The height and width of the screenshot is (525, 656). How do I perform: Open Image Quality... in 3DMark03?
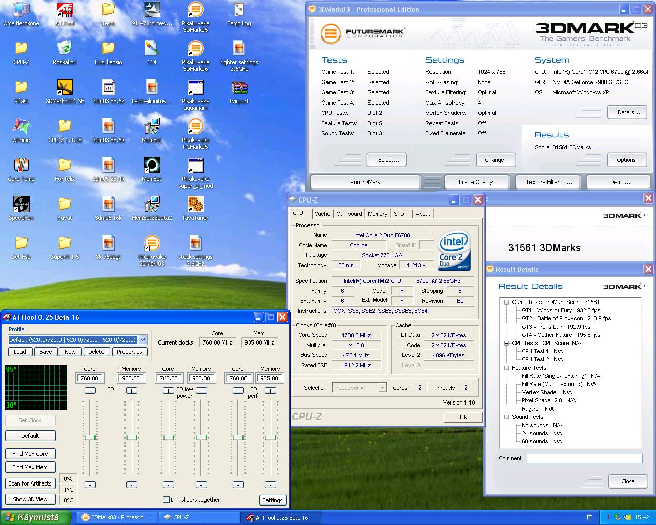coord(478,182)
